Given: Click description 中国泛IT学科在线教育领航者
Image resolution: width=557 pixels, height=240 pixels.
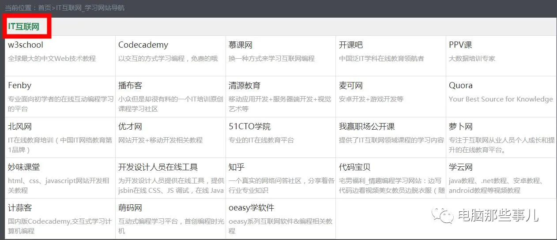Looking at the screenshot, I should (x=381, y=58).
